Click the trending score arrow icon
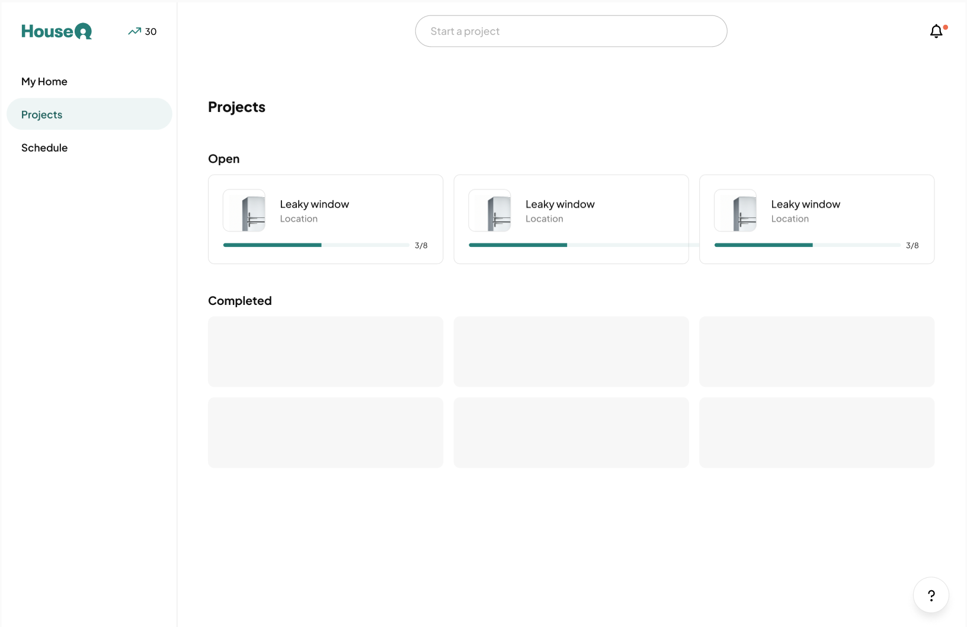 click(135, 31)
